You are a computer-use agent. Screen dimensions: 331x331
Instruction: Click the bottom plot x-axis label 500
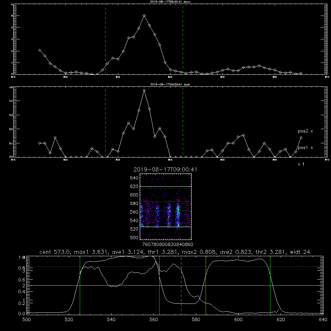(26, 320)
